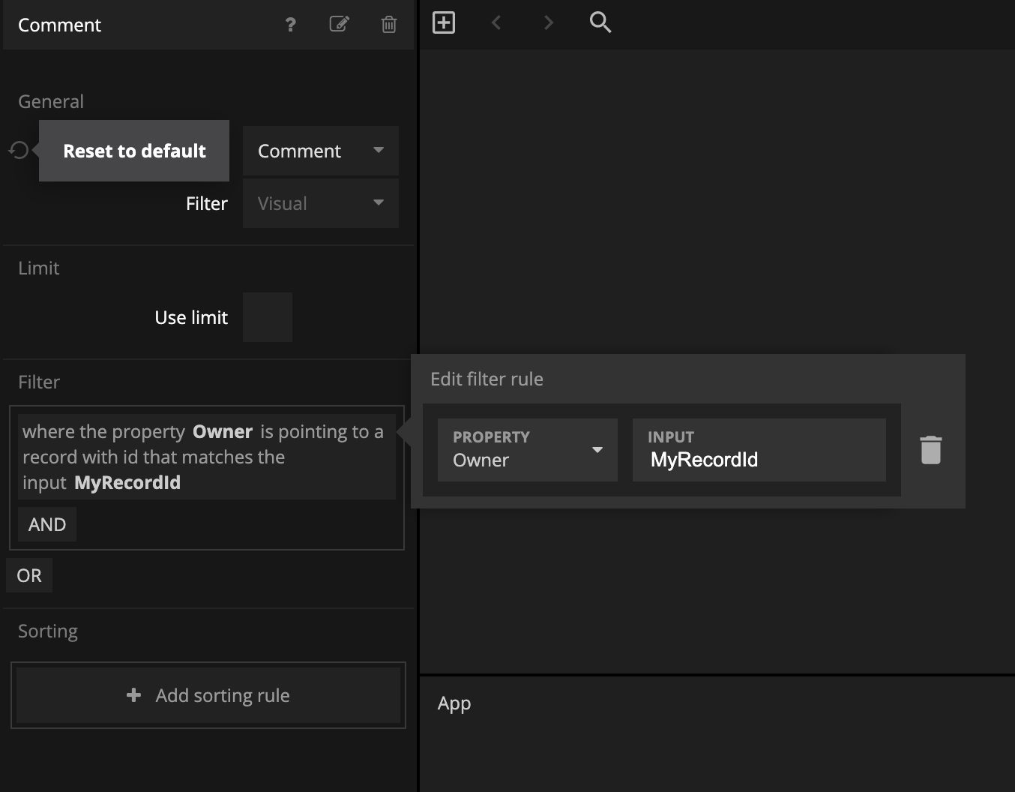Viewport: 1015px width, 792px height.
Task: Click the Sorting section header
Action: [x=48, y=631]
